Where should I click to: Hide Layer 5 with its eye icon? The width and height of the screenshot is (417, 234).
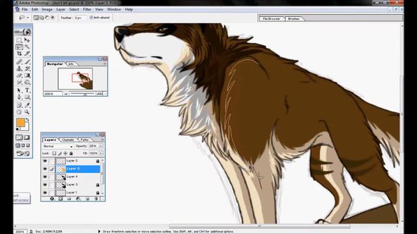45,169
